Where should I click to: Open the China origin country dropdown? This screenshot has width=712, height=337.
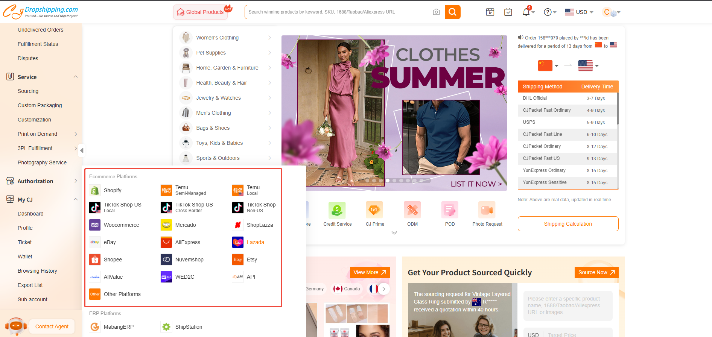coord(548,66)
